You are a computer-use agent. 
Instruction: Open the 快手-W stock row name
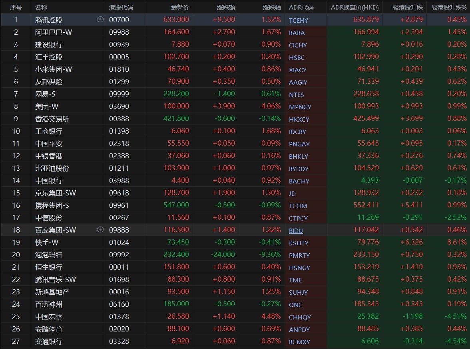47,242
